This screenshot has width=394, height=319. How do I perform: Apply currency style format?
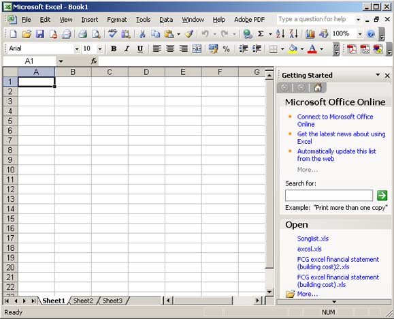tap(213, 48)
